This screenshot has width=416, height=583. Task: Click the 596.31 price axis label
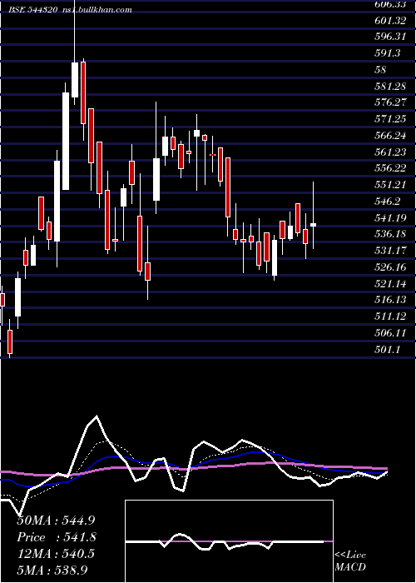coord(390,37)
